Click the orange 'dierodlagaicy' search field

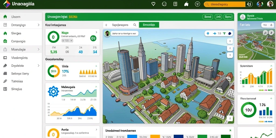click(x=225, y=4)
